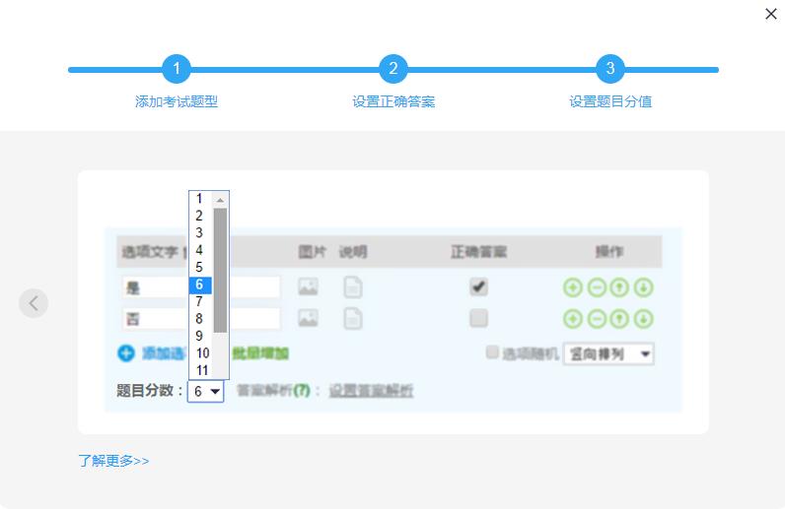Remove option 否 with the minus icon
Viewport: 785px width, 509px height.
[x=597, y=319]
